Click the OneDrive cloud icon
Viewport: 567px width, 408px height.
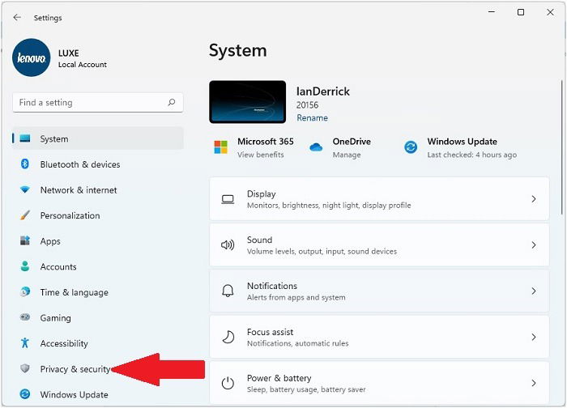(x=316, y=147)
